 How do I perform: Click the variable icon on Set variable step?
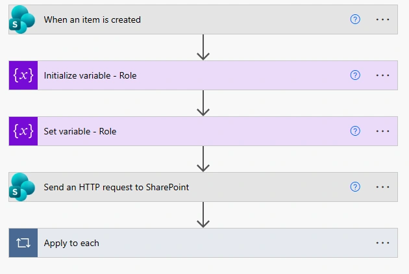point(23,131)
